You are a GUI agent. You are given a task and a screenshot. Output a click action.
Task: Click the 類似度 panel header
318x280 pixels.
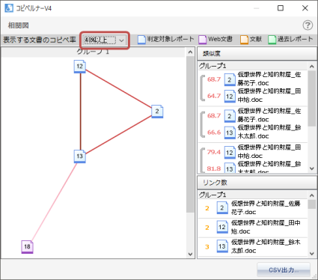point(257,53)
